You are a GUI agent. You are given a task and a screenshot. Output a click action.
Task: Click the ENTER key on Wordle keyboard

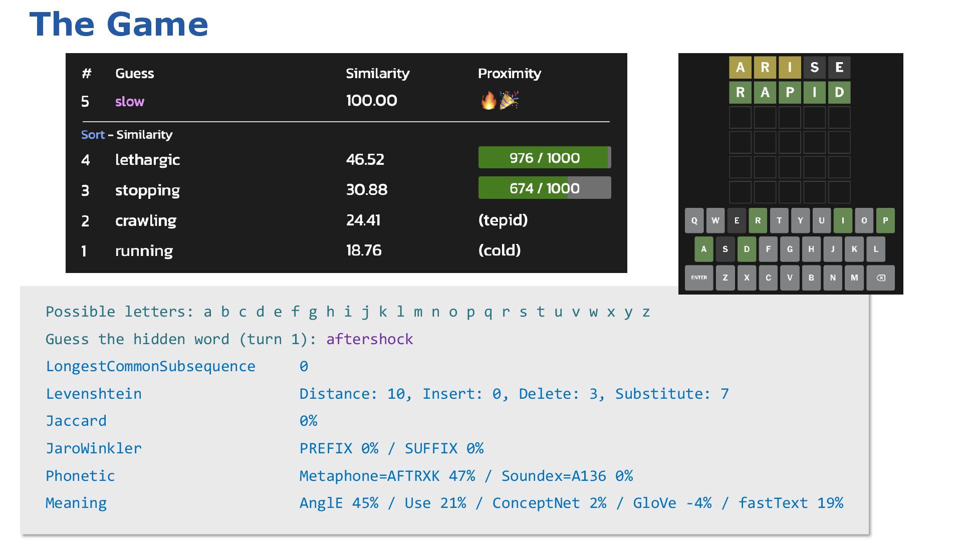[x=699, y=278]
